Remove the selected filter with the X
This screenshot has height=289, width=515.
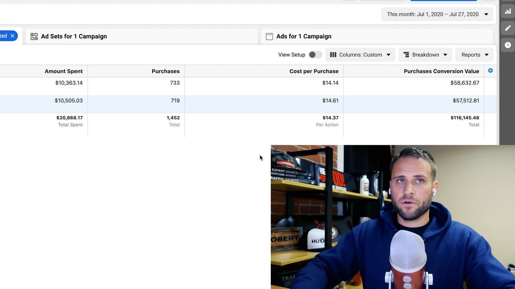12,36
